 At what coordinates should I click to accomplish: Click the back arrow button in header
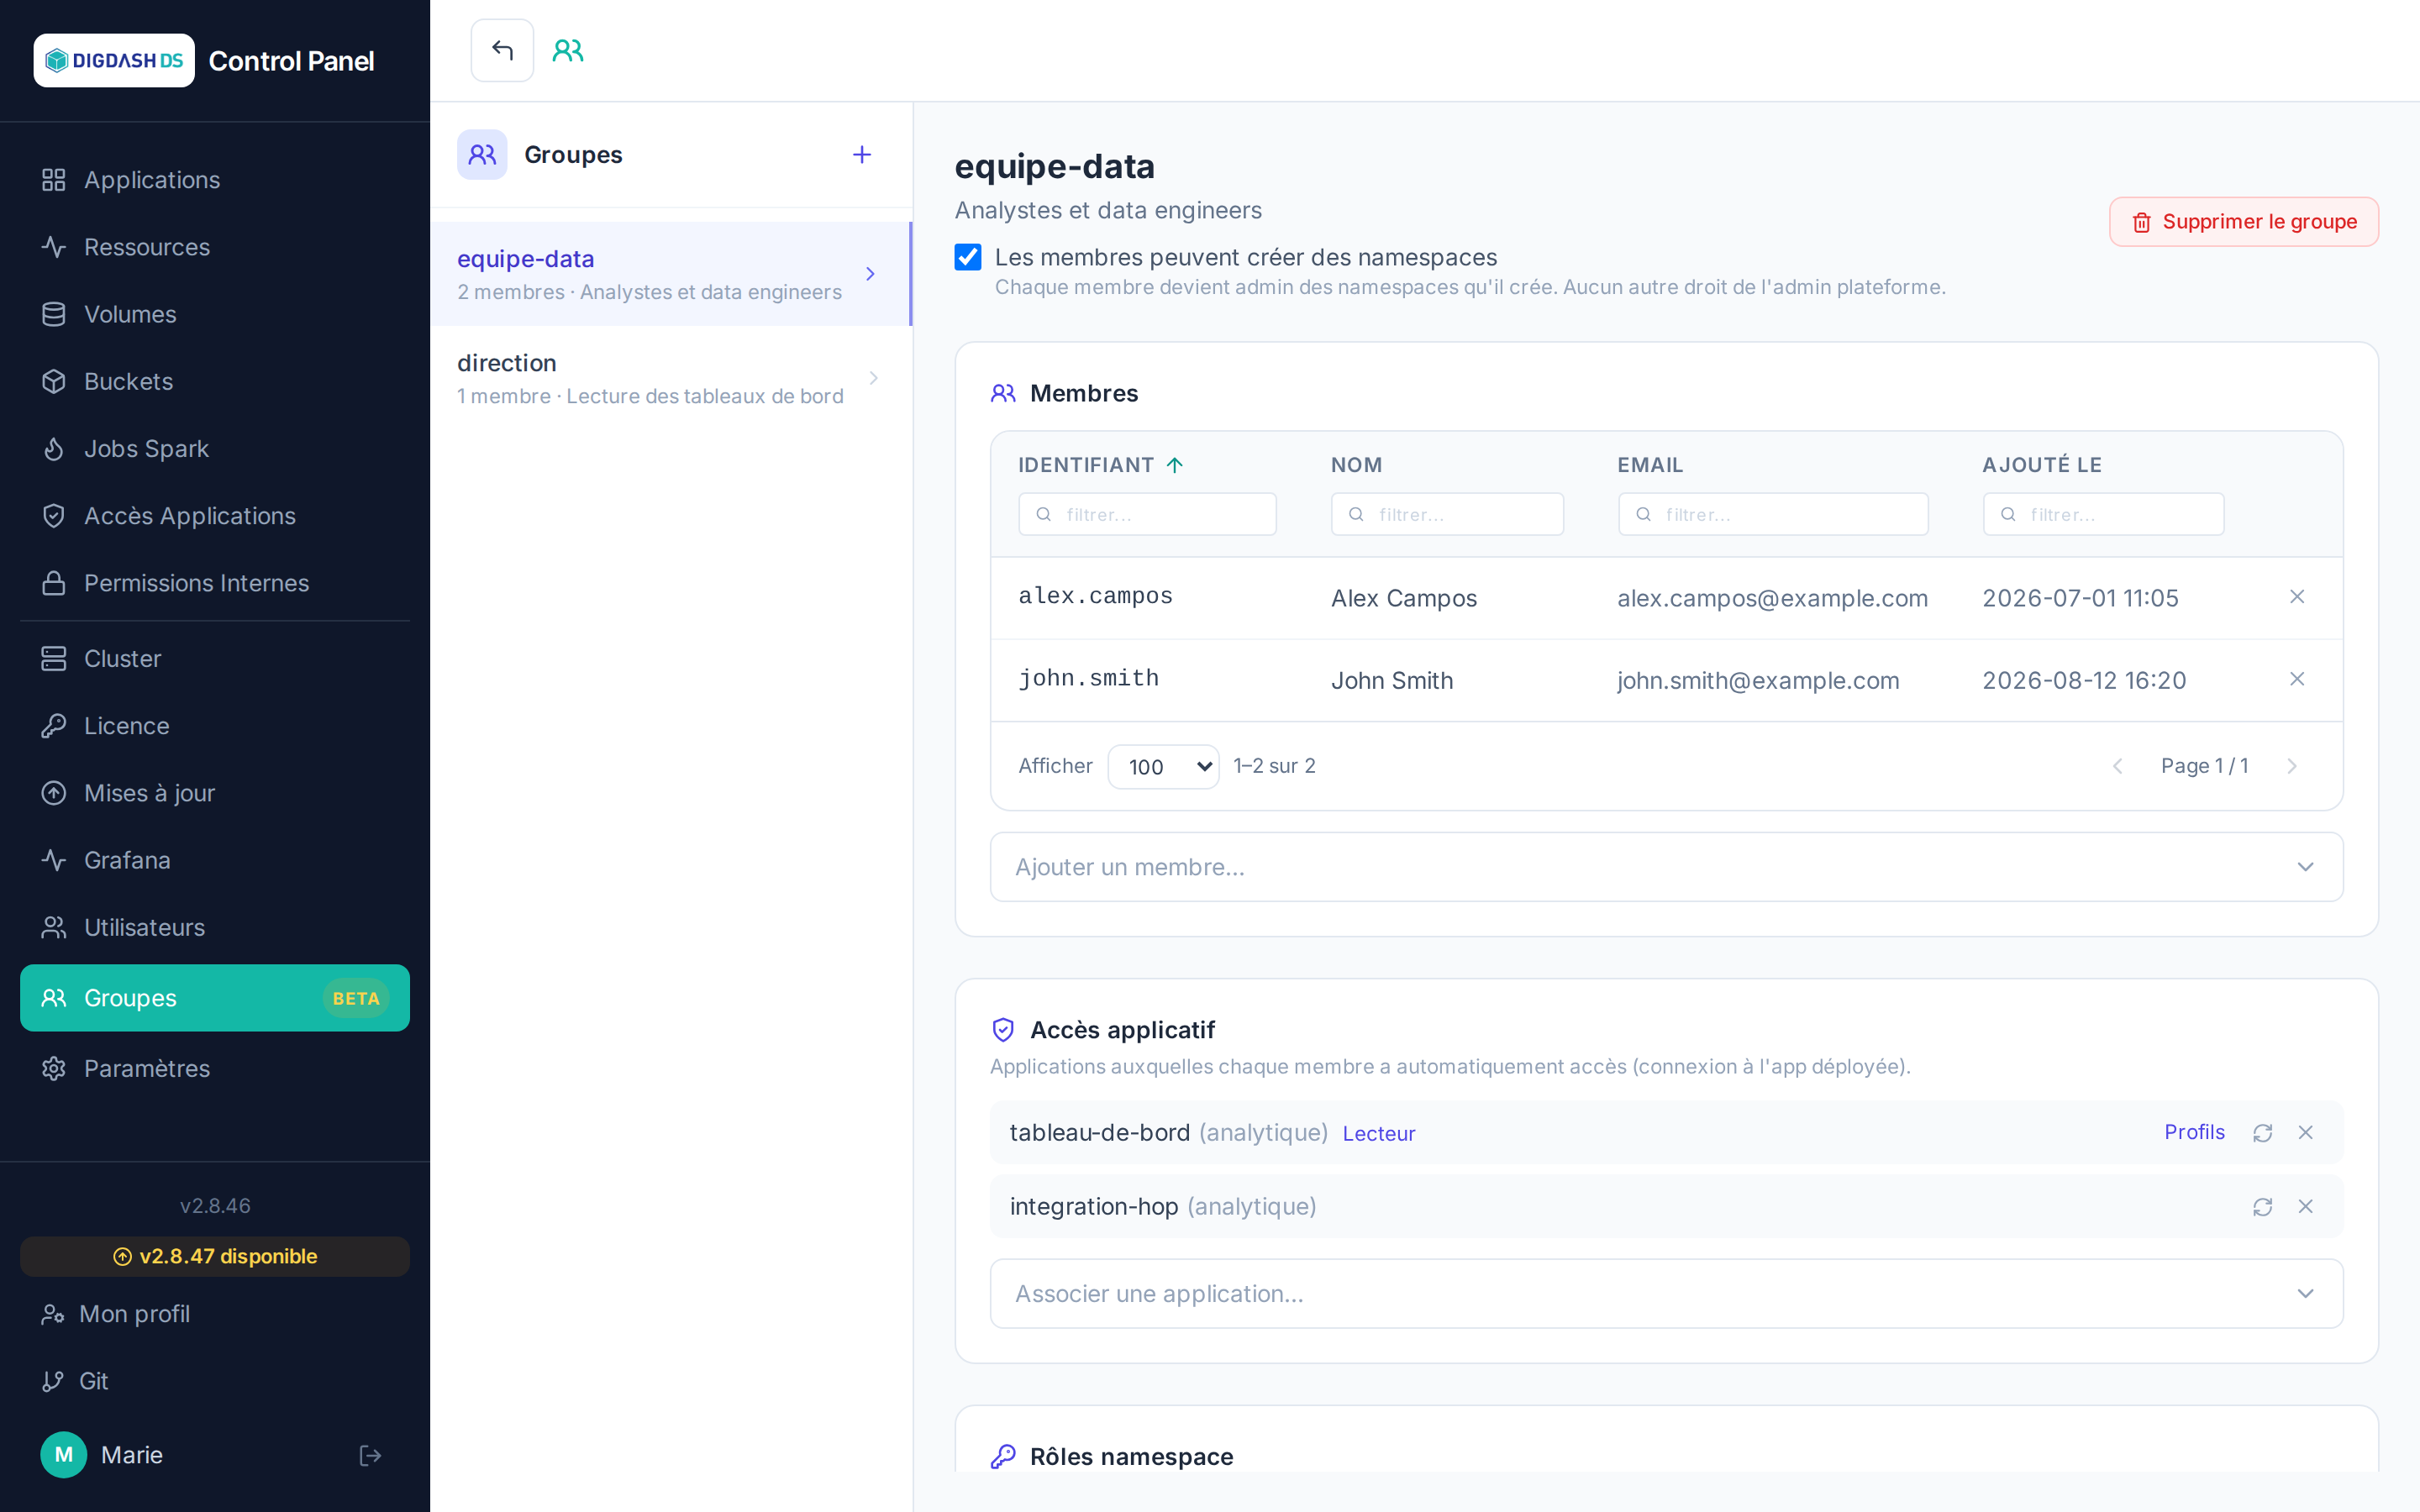point(502,50)
